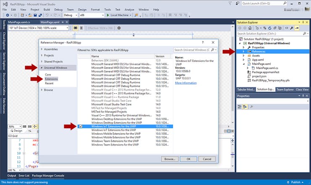Open the Build menu
The image size is (311, 185).
47,10
